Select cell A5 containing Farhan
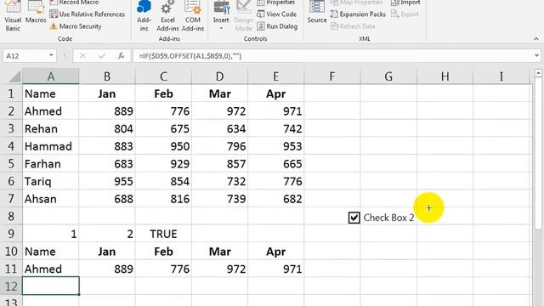The image size is (544, 306). point(51,164)
